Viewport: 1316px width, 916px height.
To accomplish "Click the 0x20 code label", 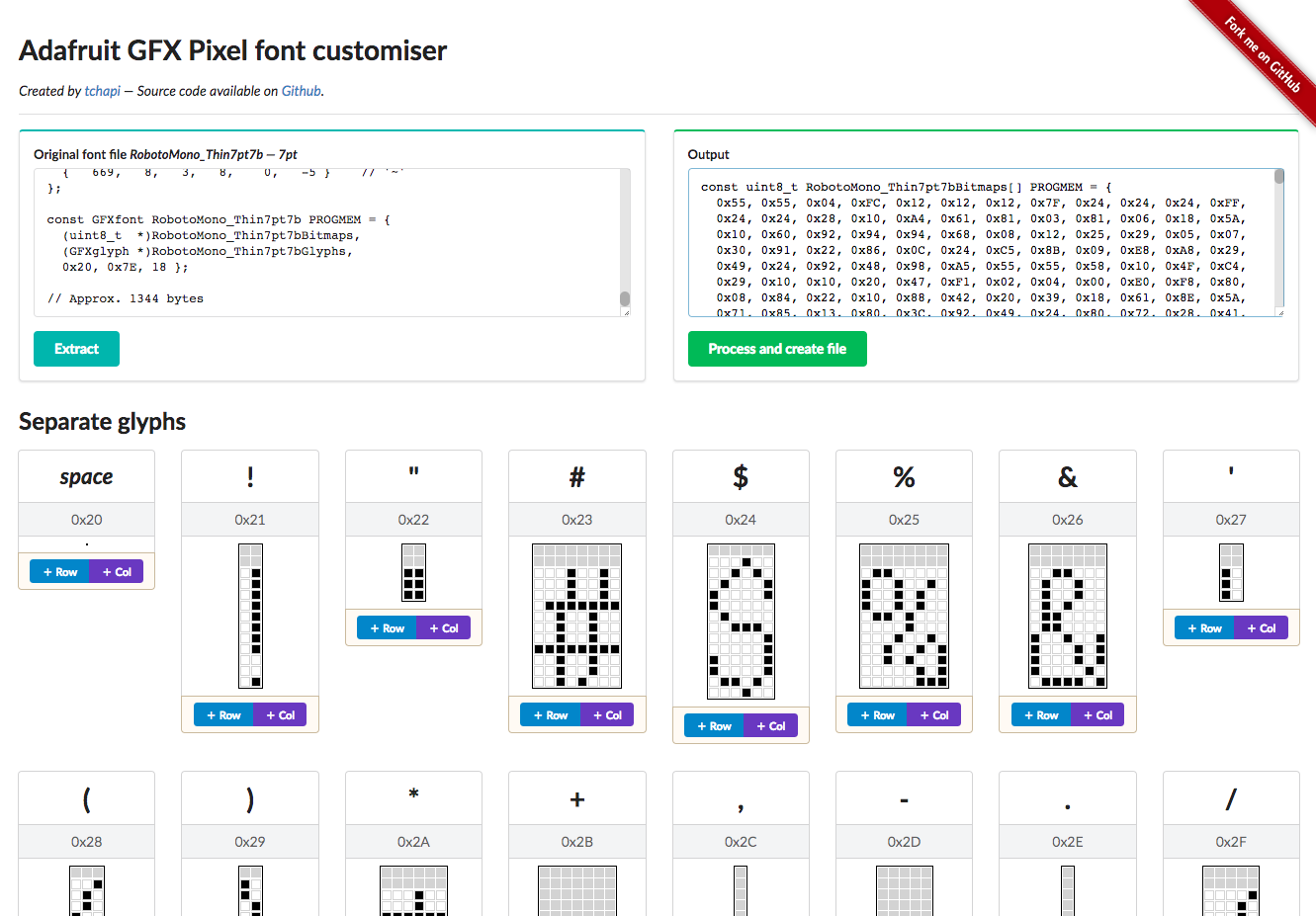I will 86,520.
